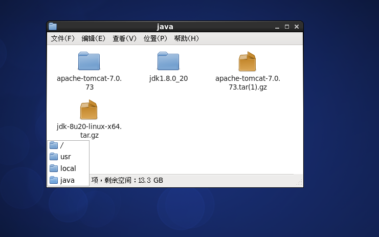
Task: Select the apache-tomcat-7.0.73.tar(1).gz archive icon
Action: tap(248, 61)
